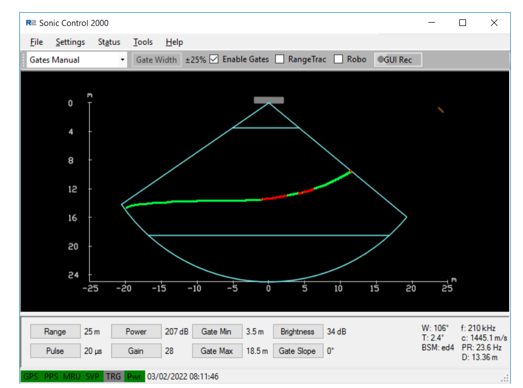Click the Gate Max button
The height and width of the screenshot is (388, 523).
(x=217, y=351)
